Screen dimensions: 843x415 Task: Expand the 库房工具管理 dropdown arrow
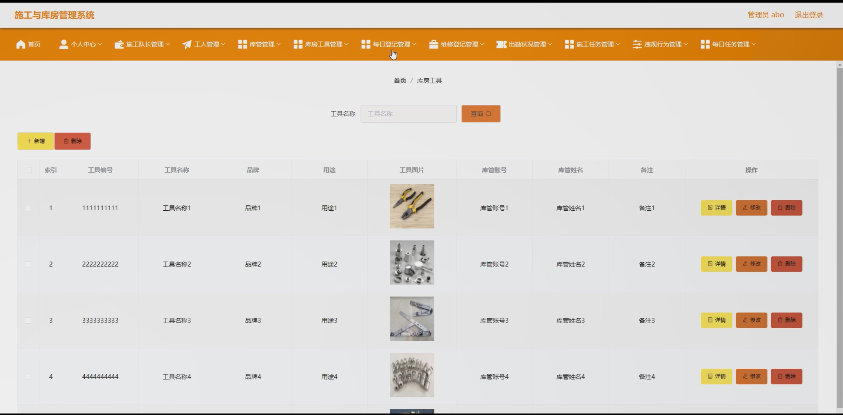tap(347, 44)
